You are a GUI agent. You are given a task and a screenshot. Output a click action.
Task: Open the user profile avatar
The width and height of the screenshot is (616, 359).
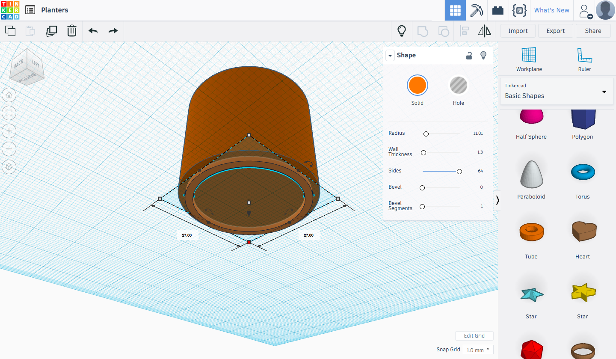click(605, 10)
